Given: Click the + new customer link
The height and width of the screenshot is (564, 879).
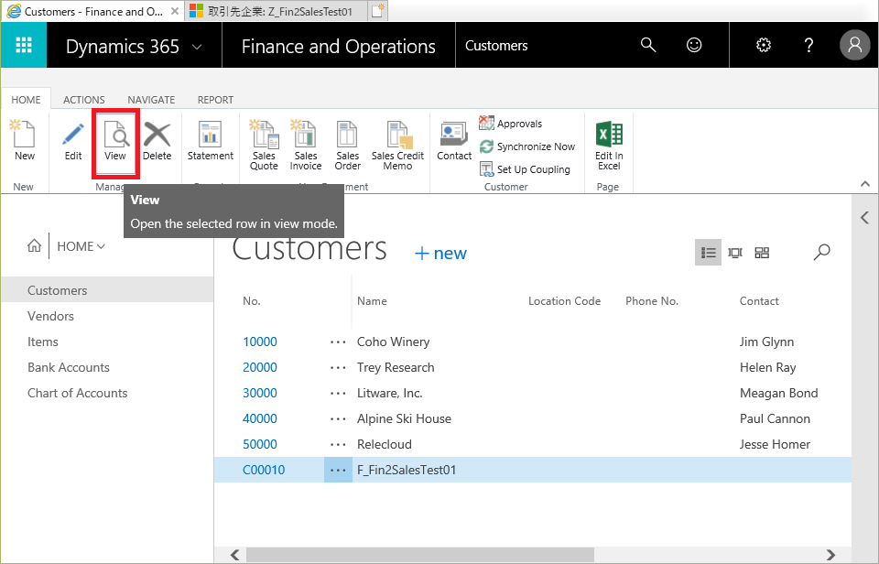Looking at the screenshot, I should (440, 253).
